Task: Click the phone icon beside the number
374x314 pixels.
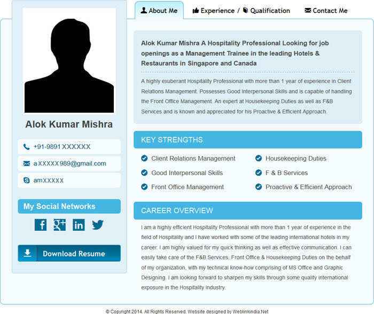Action: 27,147
